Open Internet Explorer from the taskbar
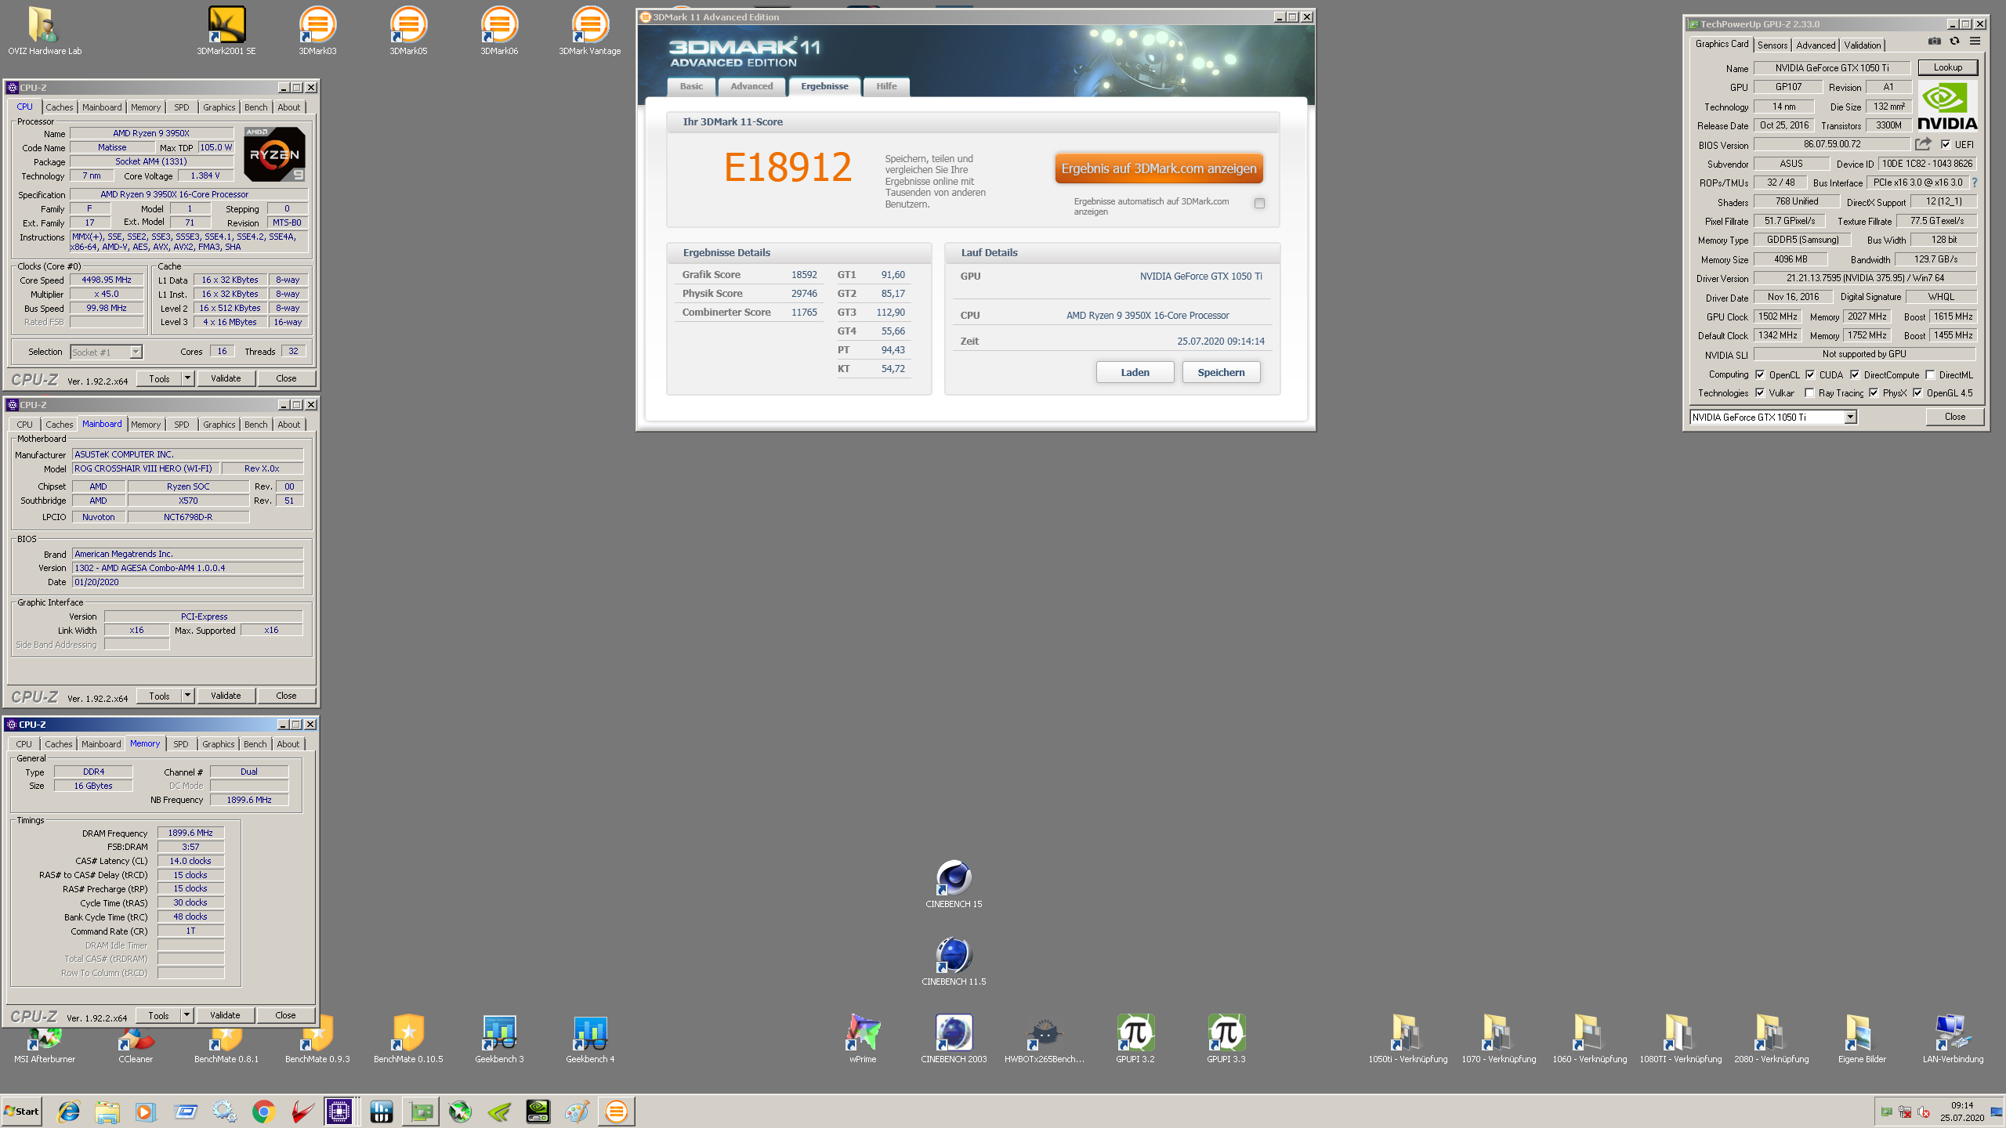2006x1128 pixels. (x=69, y=1112)
